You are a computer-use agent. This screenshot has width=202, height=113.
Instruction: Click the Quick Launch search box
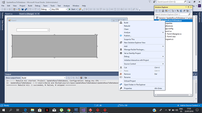point(172,2)
